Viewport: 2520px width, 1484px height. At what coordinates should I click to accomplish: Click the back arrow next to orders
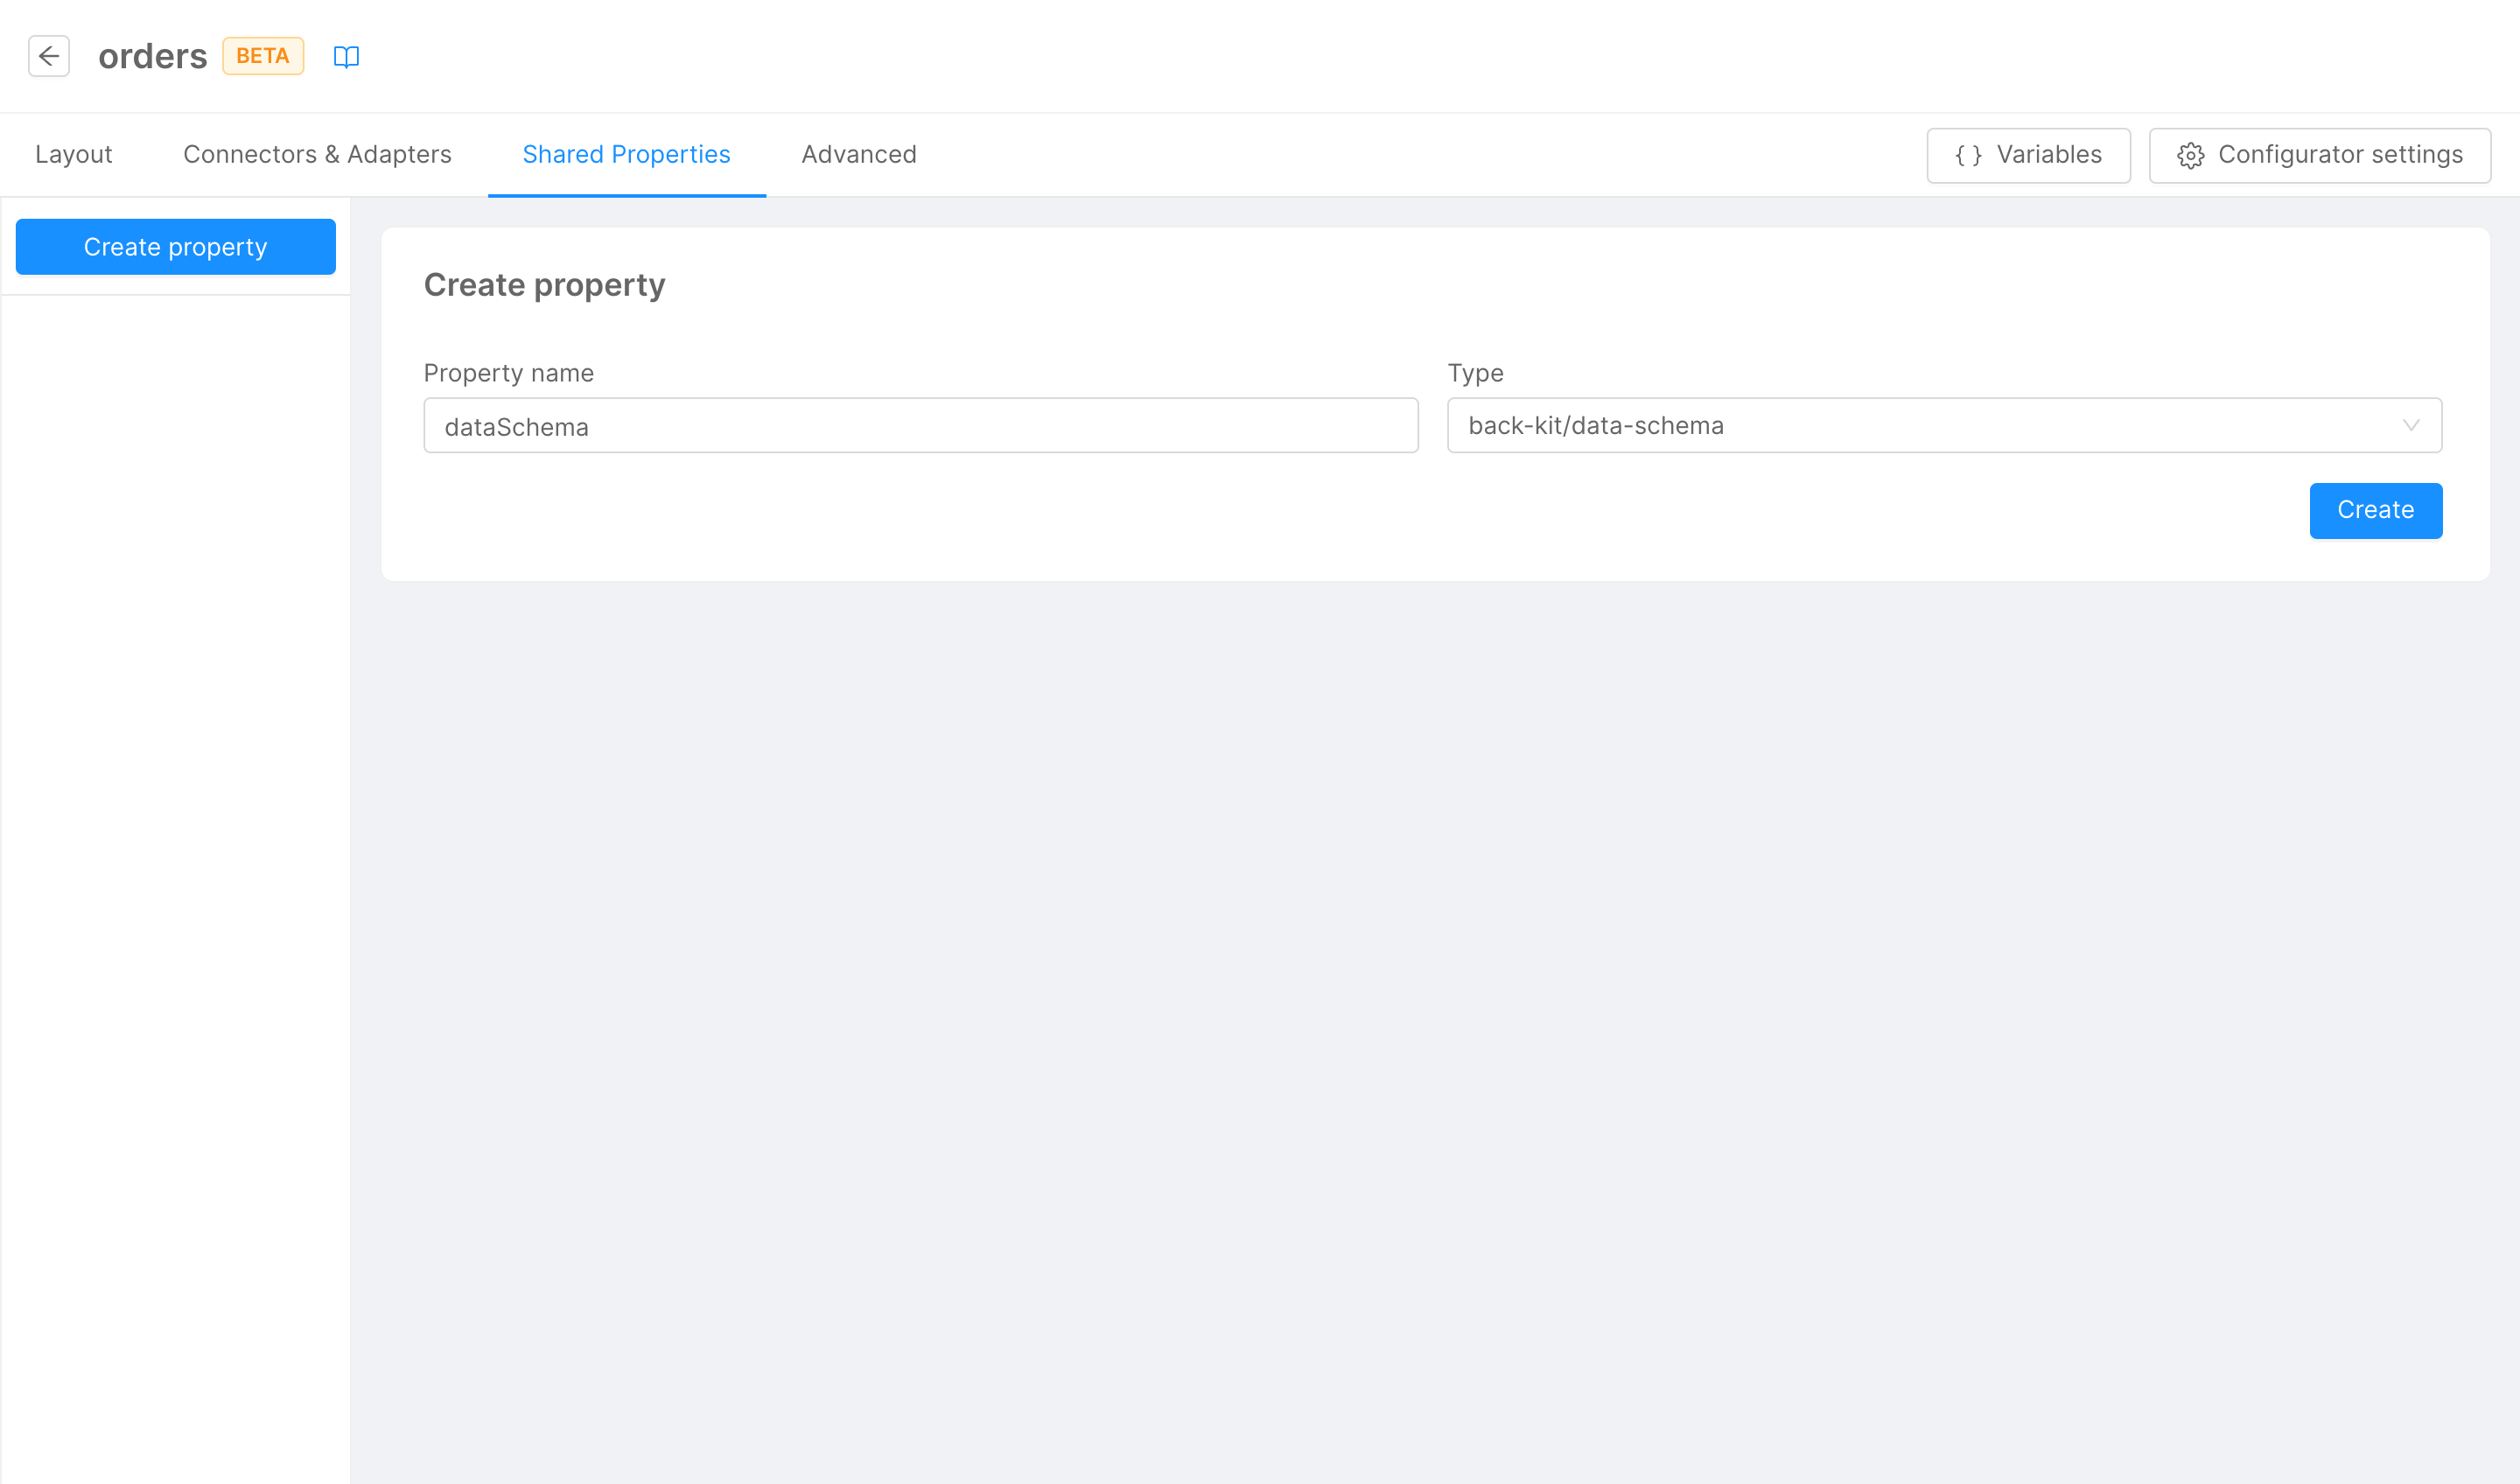(49, 56)
